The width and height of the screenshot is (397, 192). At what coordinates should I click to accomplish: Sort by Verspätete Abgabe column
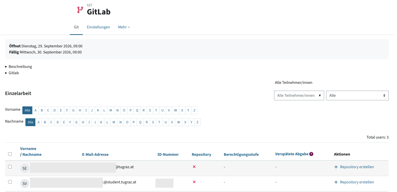tap(292, 154)
